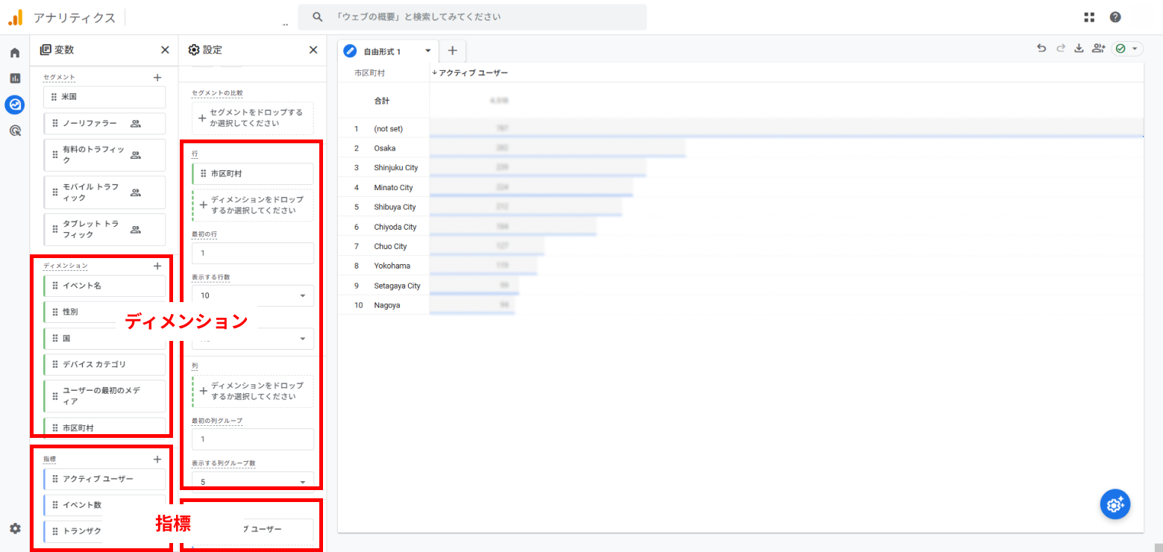Select the デバイス カテゴリ dimension

(104, 365)
